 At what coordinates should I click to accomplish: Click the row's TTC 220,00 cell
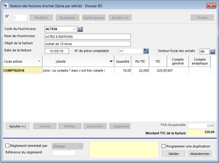[158, 70]
